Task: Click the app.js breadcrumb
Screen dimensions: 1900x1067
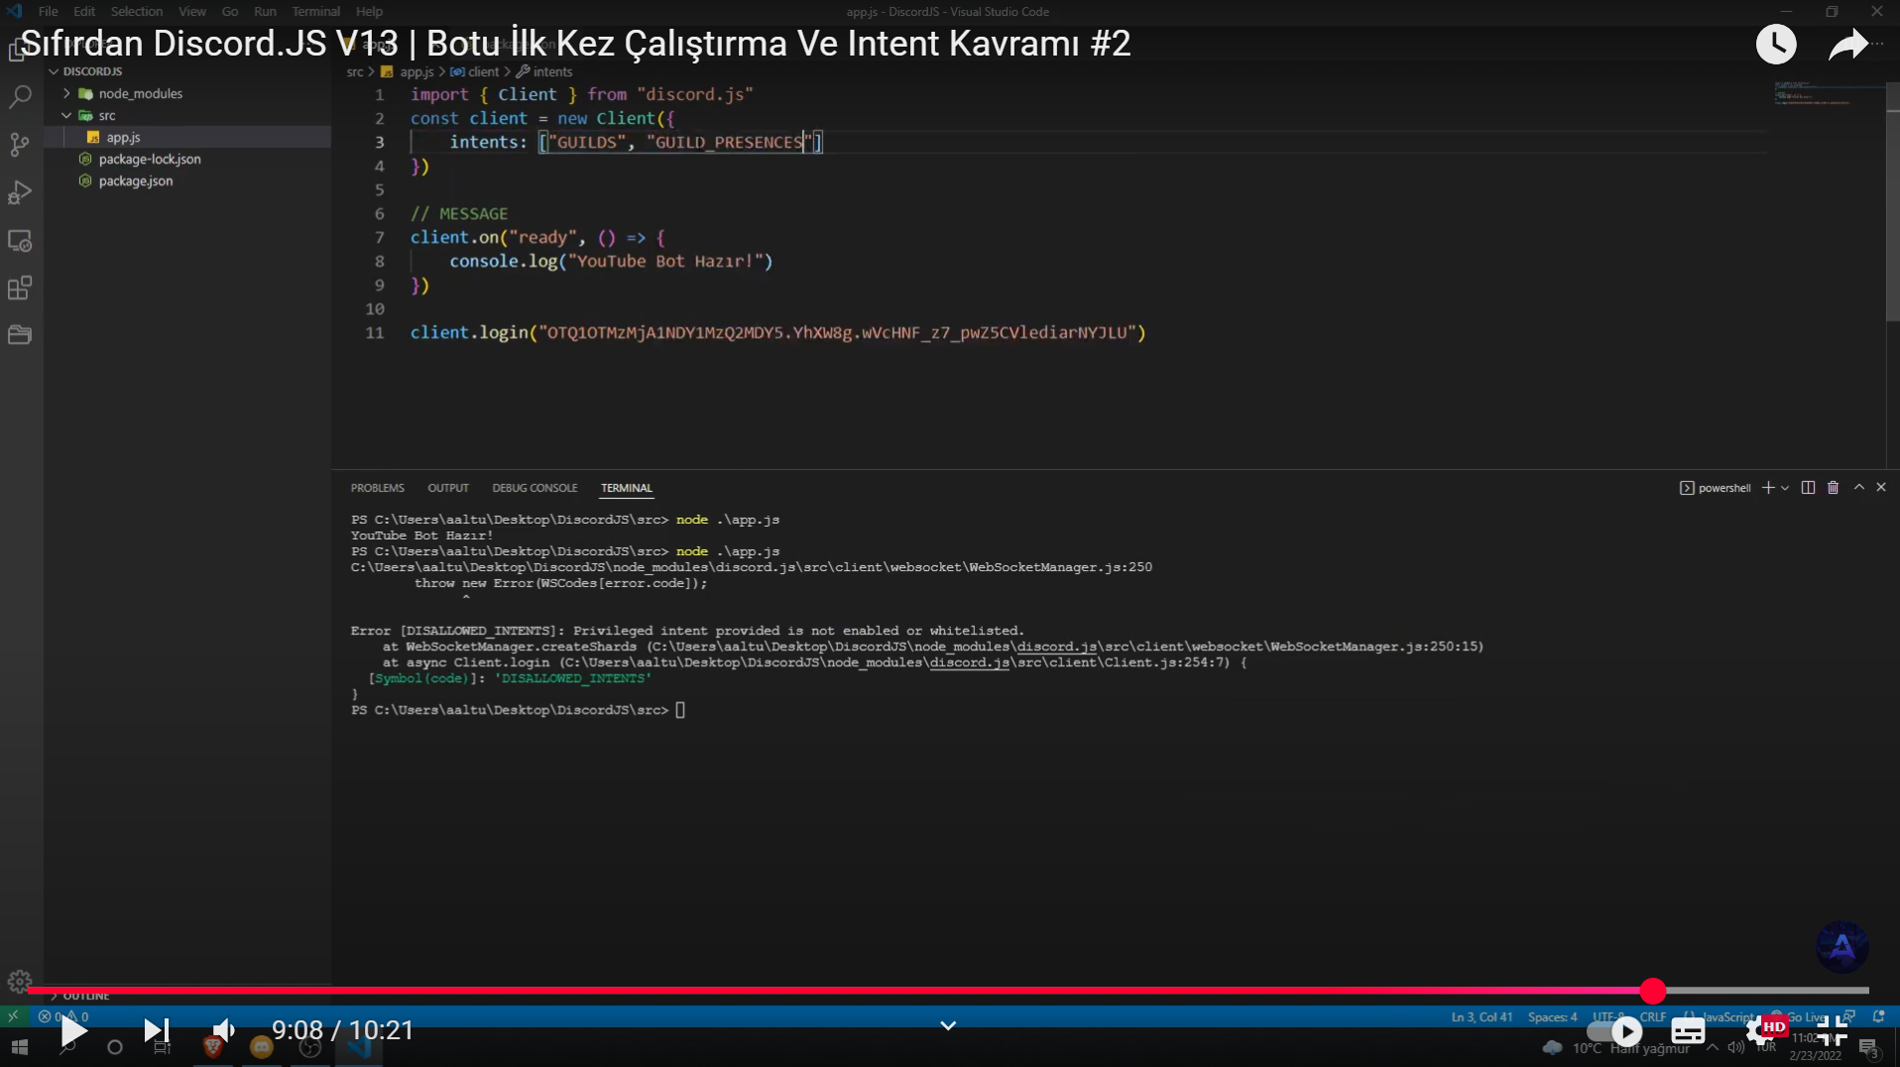Action: [x=416, y=71]
